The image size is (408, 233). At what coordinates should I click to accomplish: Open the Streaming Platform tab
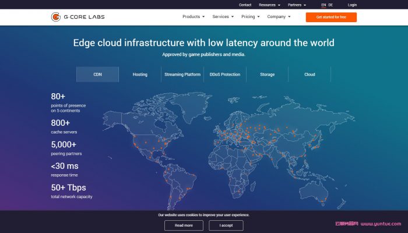coord(182,75)
